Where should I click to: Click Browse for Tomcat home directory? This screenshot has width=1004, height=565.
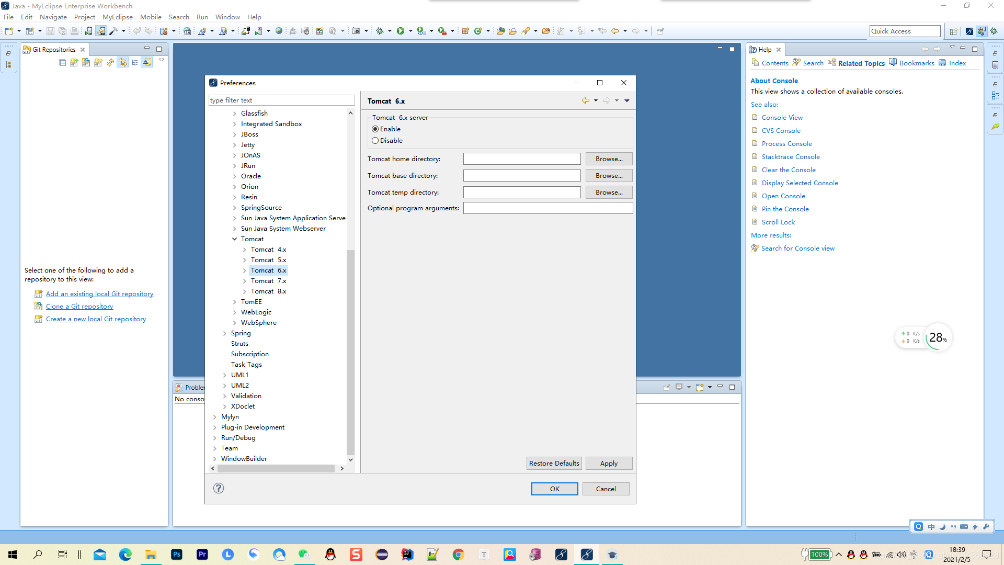click(x=609, y=159)
